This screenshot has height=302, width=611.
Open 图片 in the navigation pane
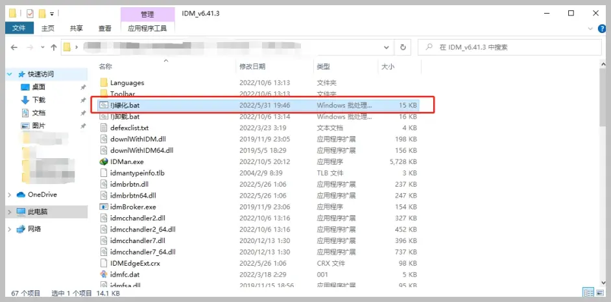tap(38, 126)
